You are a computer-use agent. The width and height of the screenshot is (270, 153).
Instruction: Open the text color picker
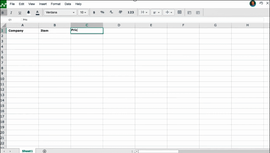37,12
